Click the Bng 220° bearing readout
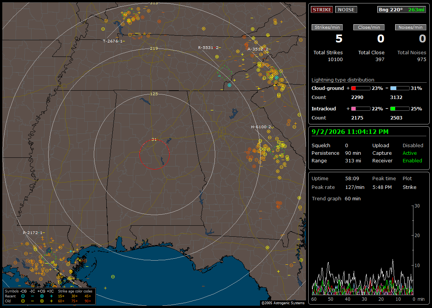 [x=390, y=9]
